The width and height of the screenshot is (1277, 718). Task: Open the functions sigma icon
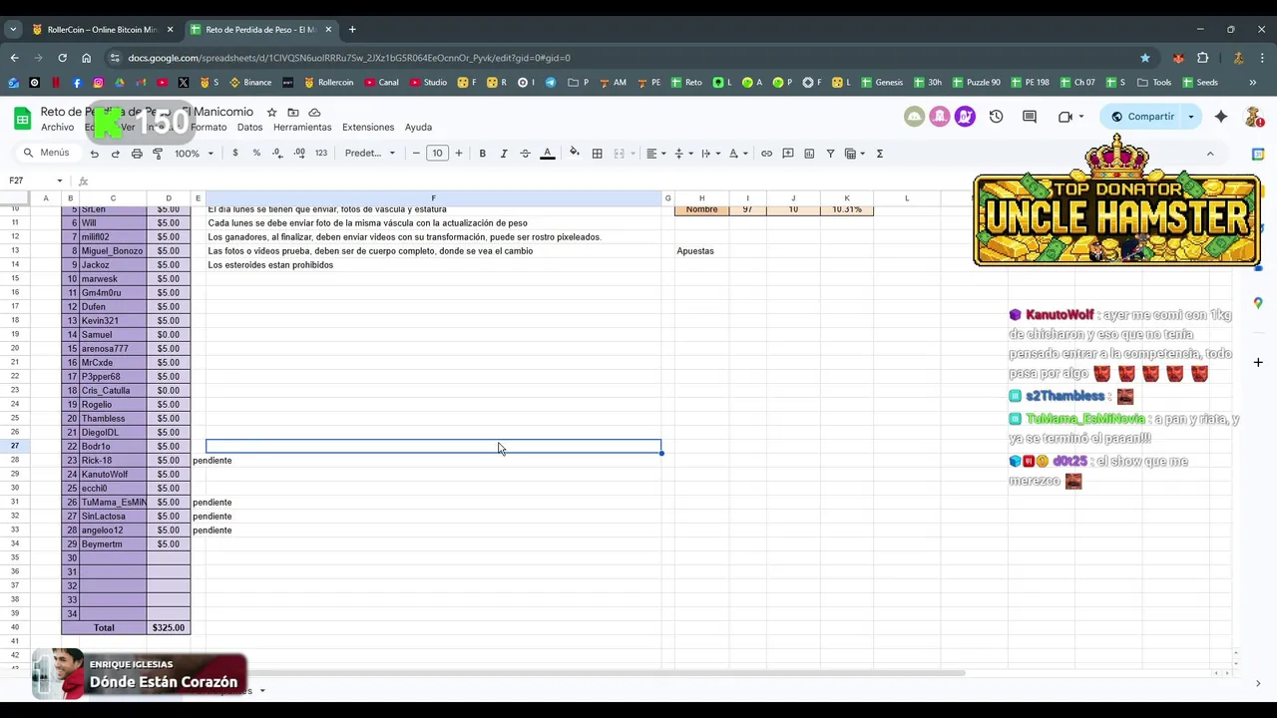(879, 154)
